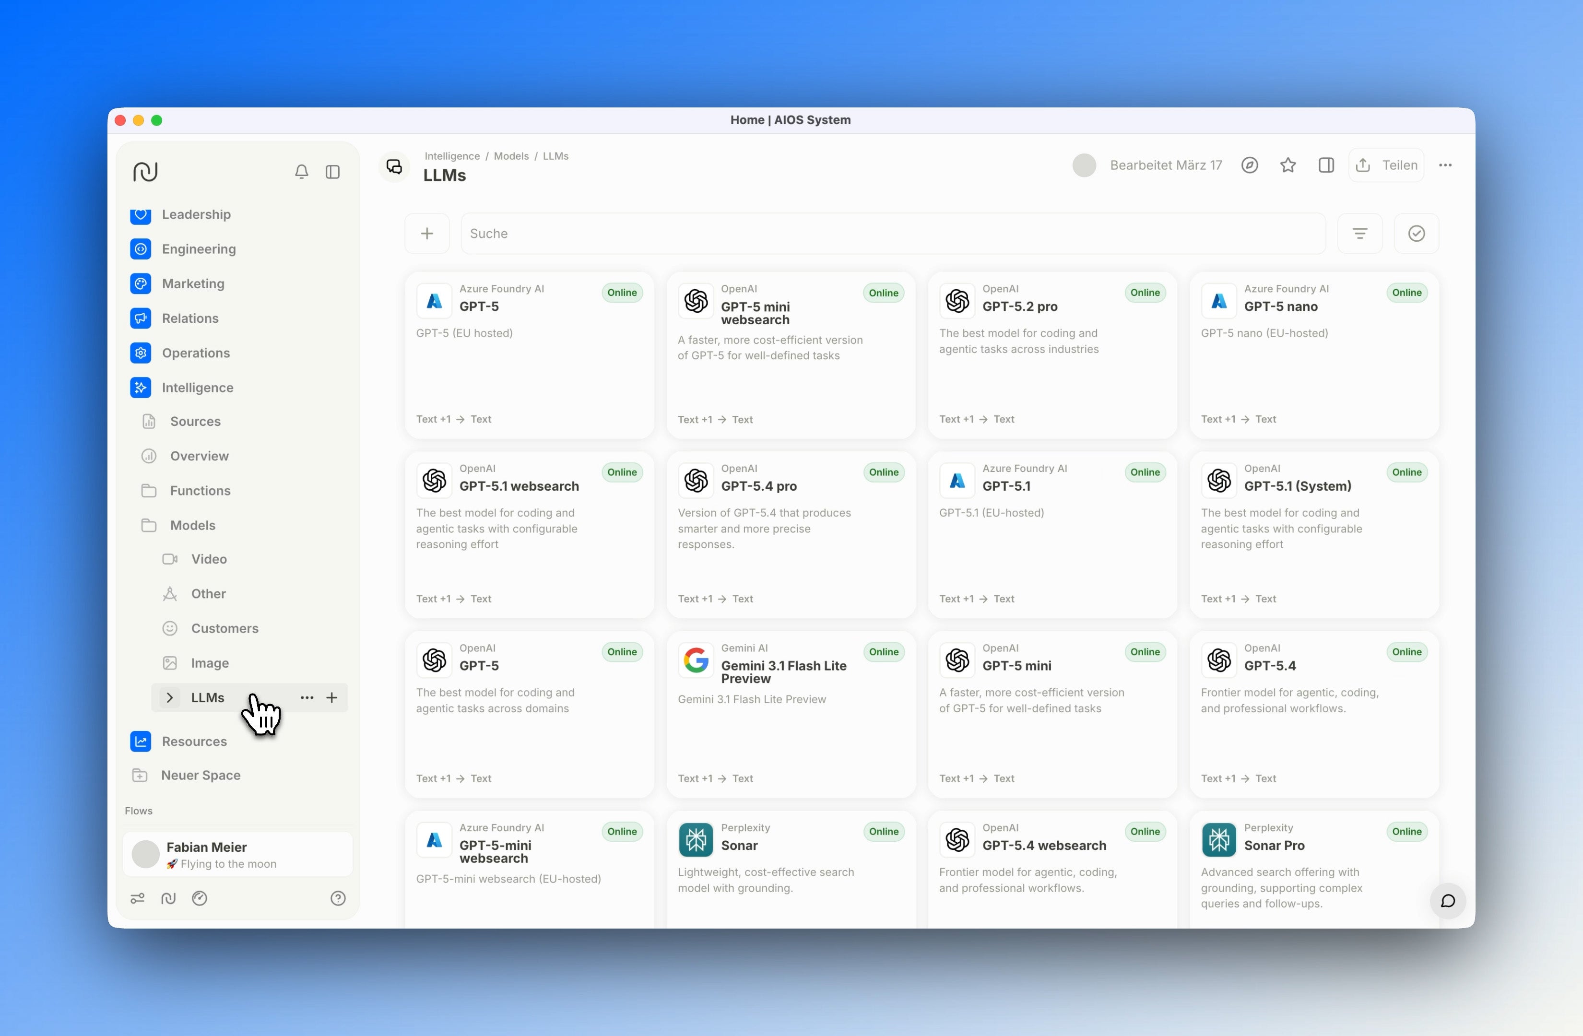The width and height of the screenshot is (1583, 1036).
Task: Toggle the right side panel icon
Action: click(1325, 165)
